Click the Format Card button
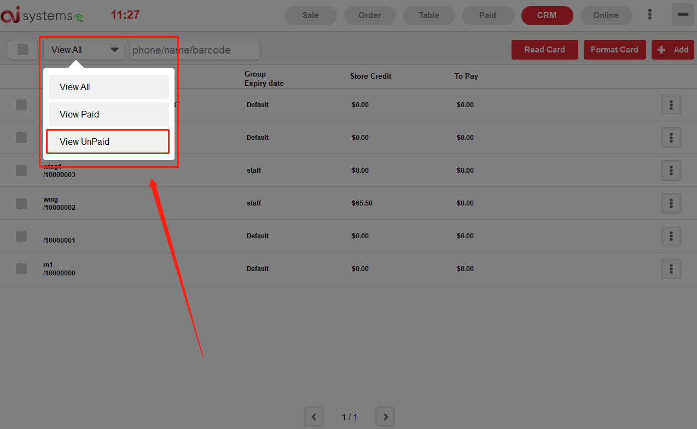 (614, 50)
